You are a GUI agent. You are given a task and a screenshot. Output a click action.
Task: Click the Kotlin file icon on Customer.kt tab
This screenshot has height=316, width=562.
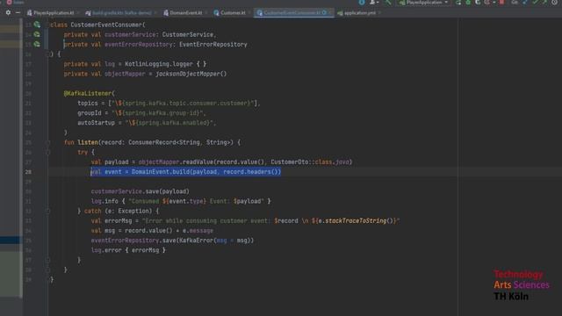coord(216,13)
